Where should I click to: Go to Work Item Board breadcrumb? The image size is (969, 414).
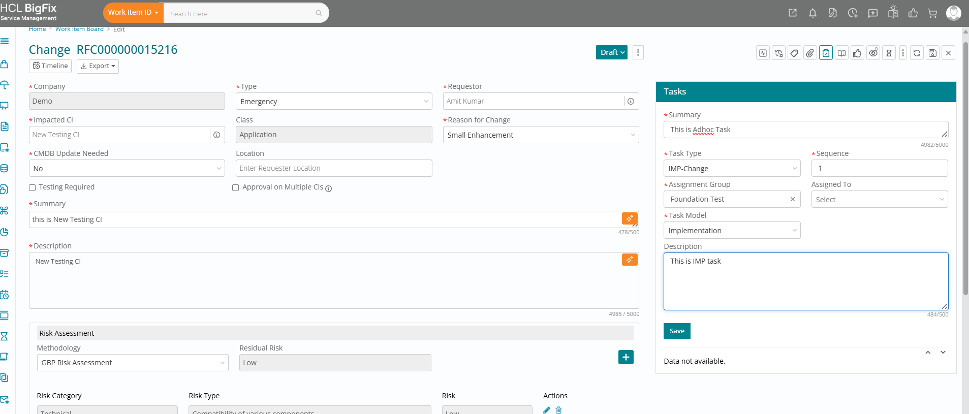(x=79, y=29)
